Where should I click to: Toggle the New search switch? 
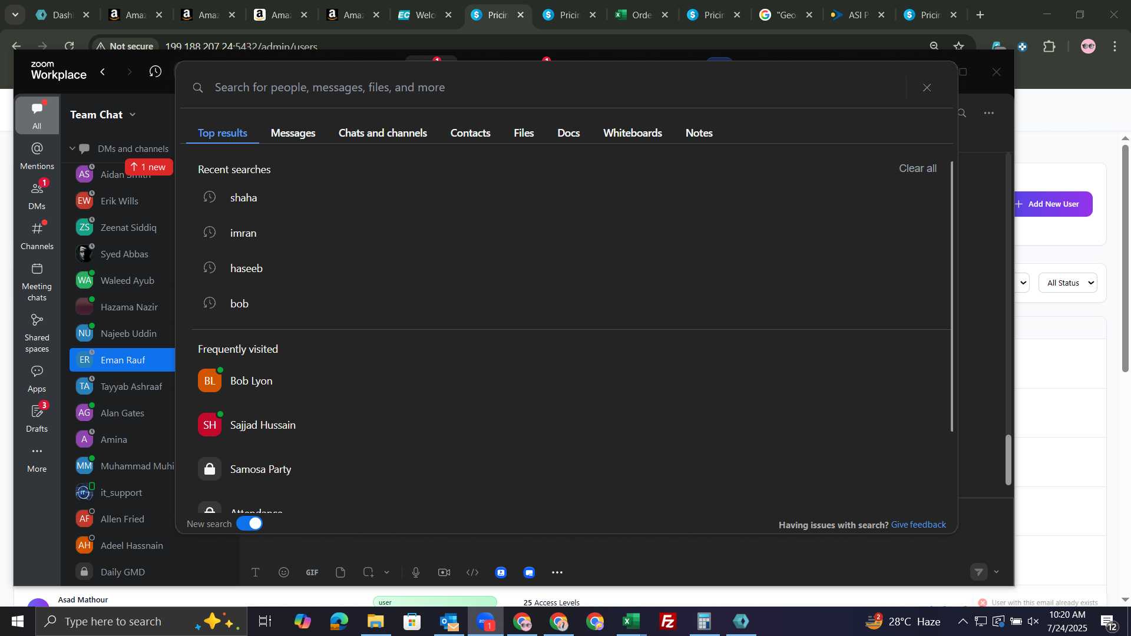249,524
